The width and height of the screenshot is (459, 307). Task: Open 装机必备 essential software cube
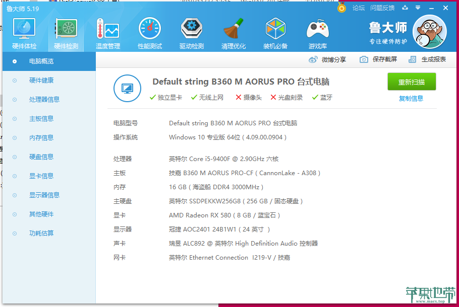[275, 33]
